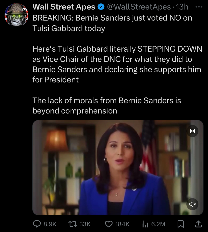Click the repost arrows icon

pos(73,224)
